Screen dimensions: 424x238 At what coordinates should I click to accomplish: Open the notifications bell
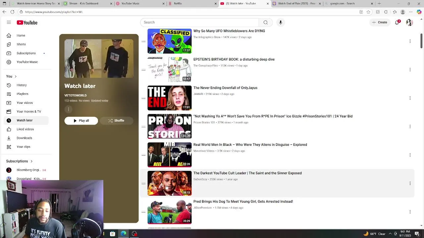[x=397, y=22]
